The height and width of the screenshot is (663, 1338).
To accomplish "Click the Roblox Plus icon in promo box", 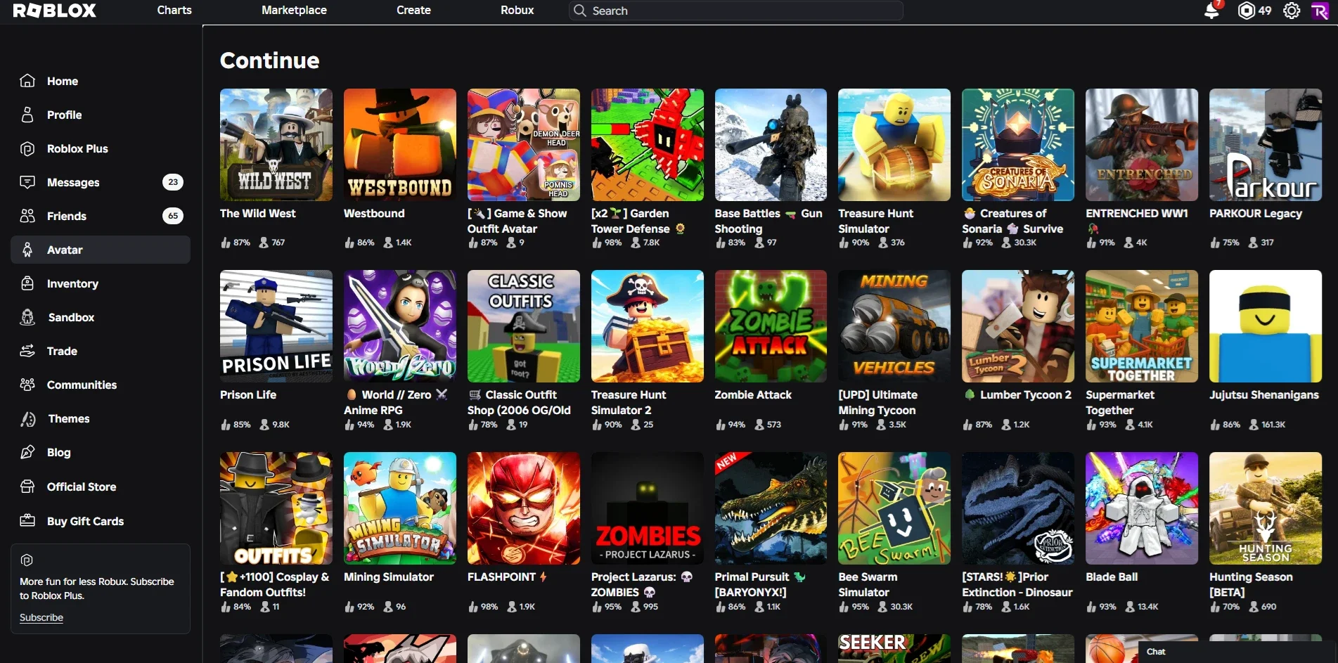I will coord(27,560).
